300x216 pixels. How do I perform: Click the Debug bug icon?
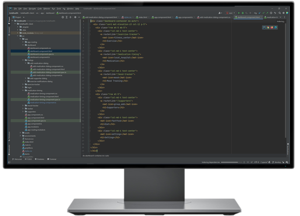pos(243,13)
